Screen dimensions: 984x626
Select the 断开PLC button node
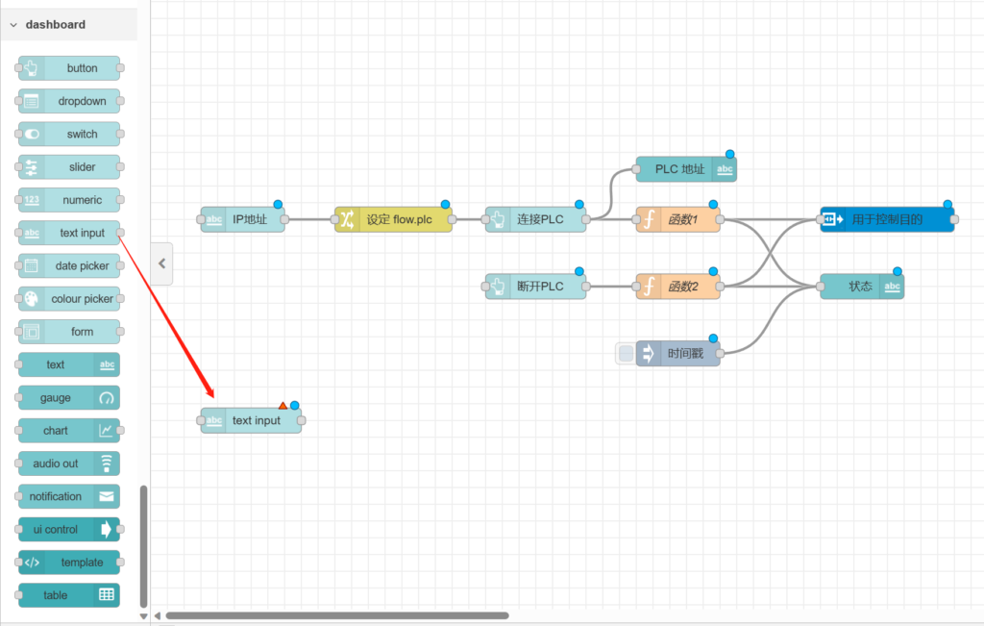(536, 287)
